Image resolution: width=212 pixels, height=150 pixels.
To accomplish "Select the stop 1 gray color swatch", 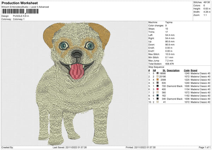I will 158,73.
